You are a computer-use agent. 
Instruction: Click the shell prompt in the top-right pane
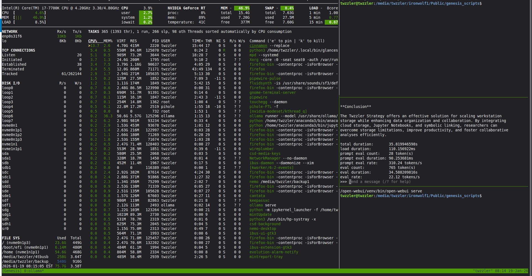tap(411, 3)
